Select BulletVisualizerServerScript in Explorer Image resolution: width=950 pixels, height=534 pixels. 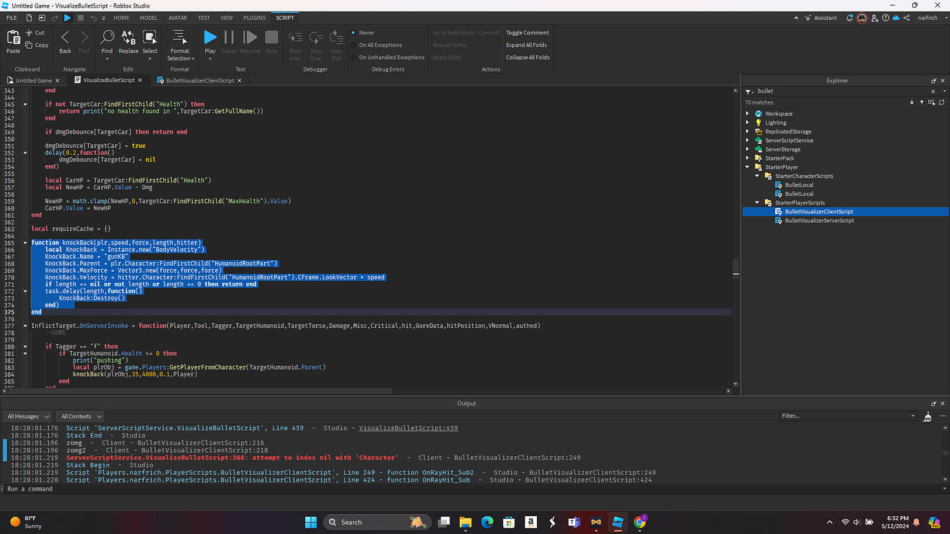coord(819,221)
